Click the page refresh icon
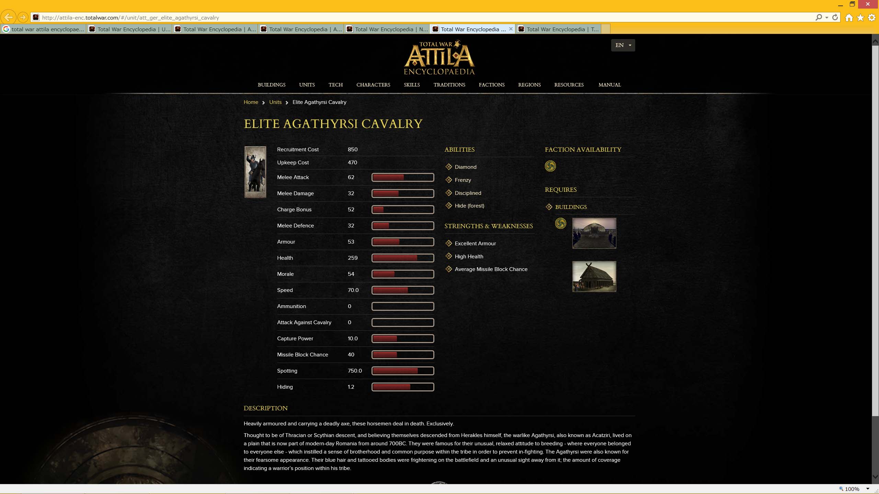 (x=835, y=17)
